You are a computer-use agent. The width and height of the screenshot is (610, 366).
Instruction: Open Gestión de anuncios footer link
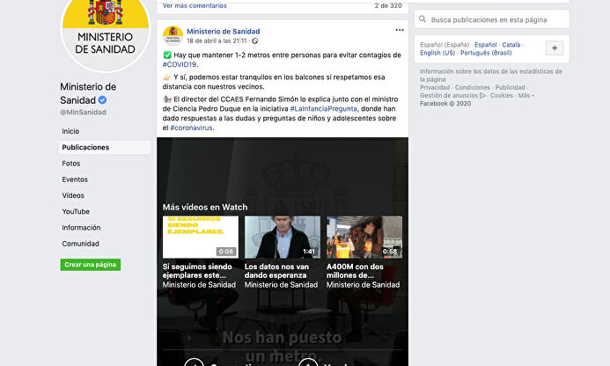coord(449,96)
